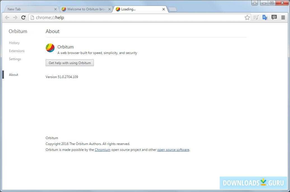290x192 pixels.
Task: Open the translate extension icon
Action: 265,18
